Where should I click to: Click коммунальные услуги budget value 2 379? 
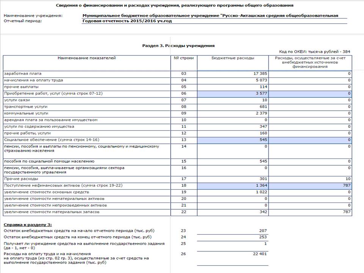pyautogui.click(x=232, y=113)
